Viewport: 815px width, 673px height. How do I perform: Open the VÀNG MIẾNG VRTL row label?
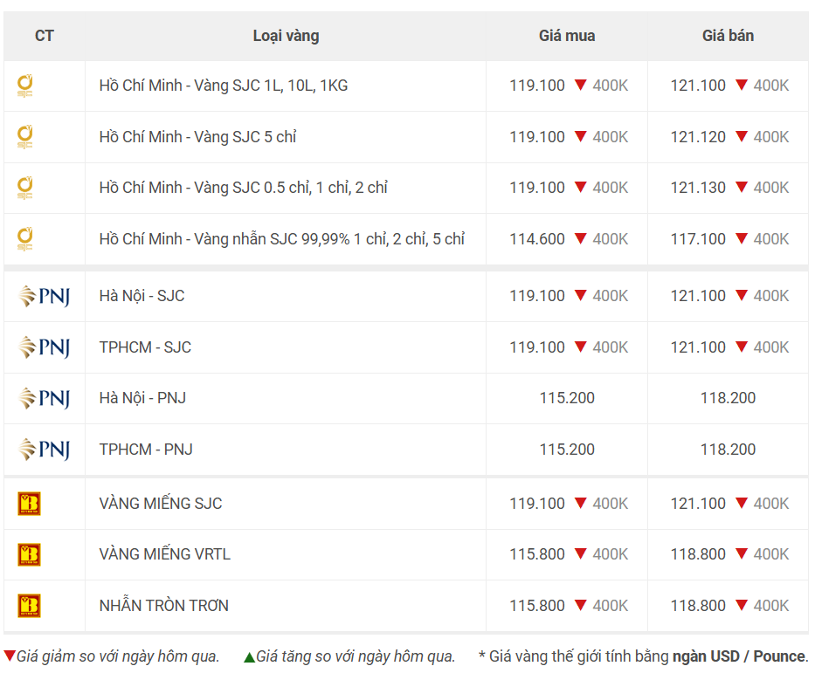165,554
